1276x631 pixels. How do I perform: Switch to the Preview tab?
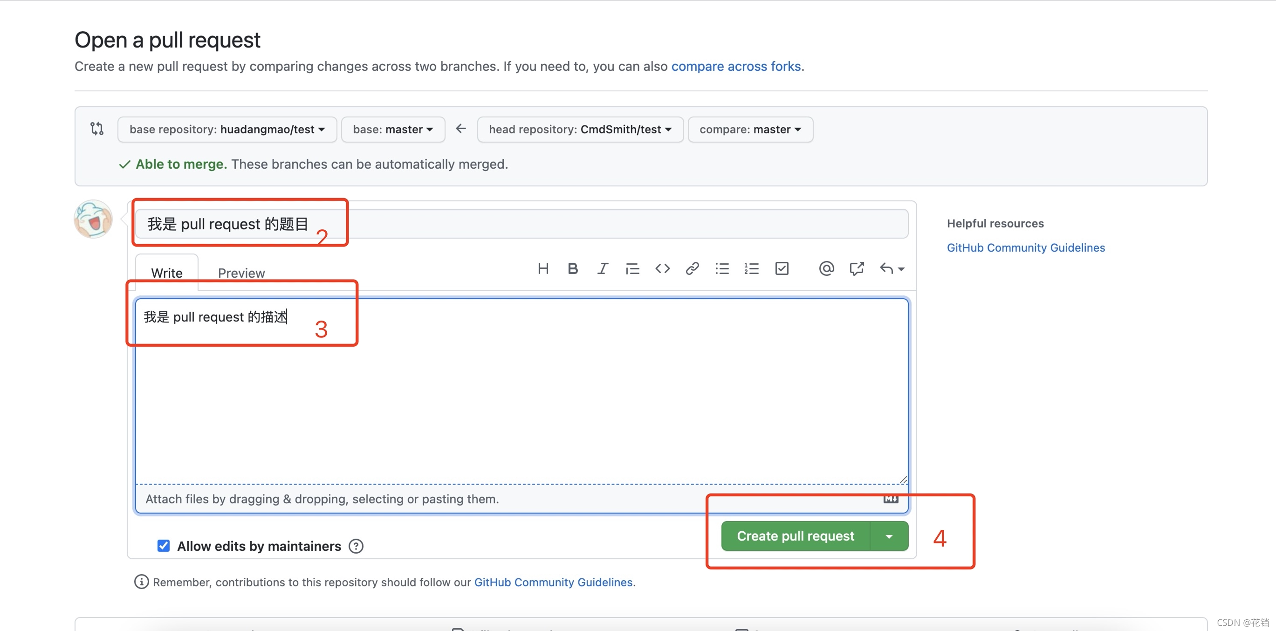pos(241,273)
